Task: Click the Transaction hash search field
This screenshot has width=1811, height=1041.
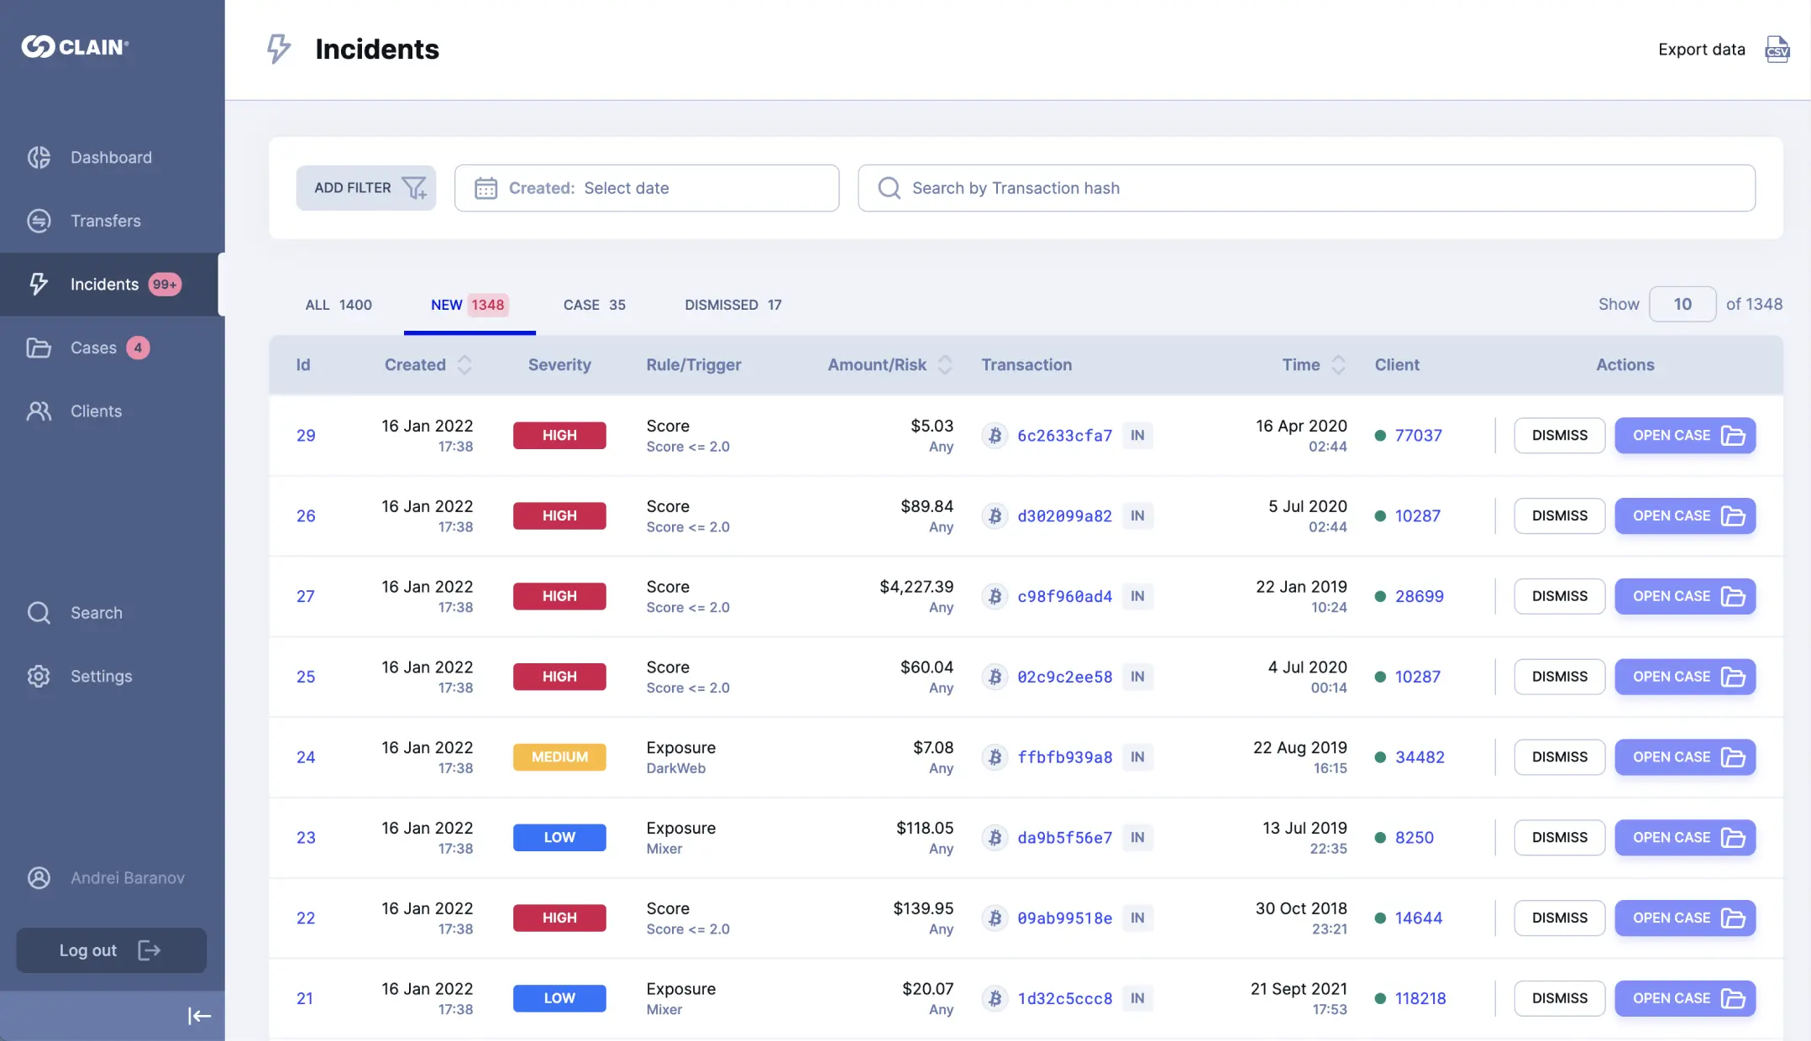Action: point(1306,188)
